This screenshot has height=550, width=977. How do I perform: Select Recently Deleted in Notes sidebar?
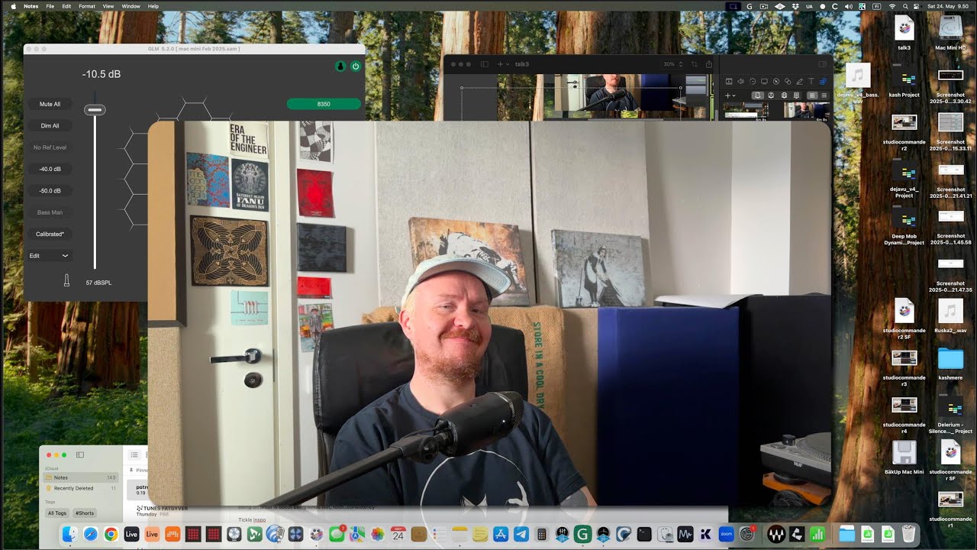click(80, 488)
